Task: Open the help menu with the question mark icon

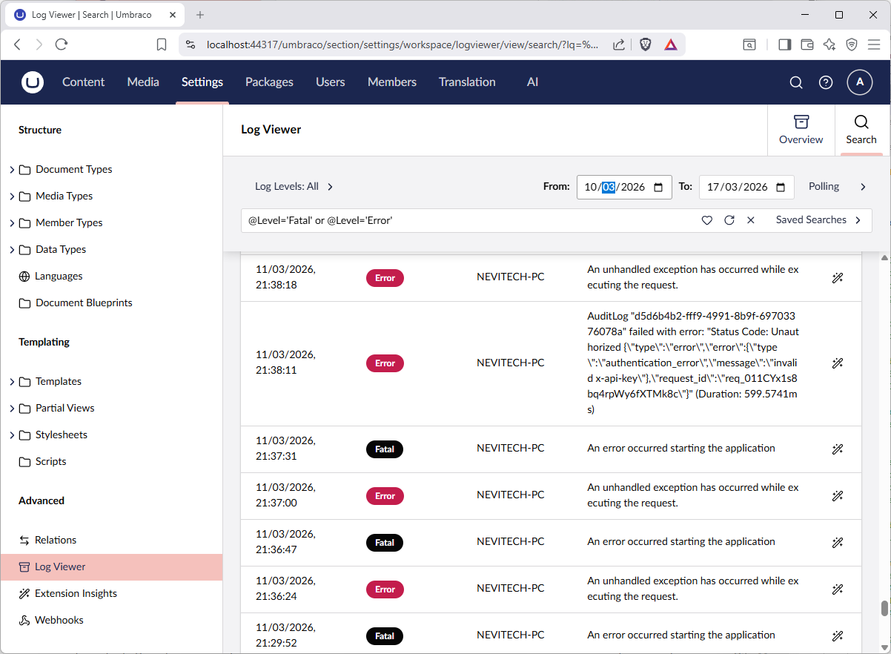Action: [826, 82]
